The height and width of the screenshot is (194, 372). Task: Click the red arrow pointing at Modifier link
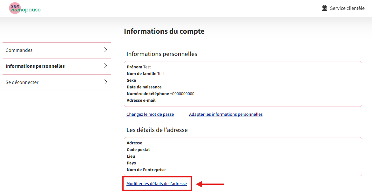(x=210, y=184)
